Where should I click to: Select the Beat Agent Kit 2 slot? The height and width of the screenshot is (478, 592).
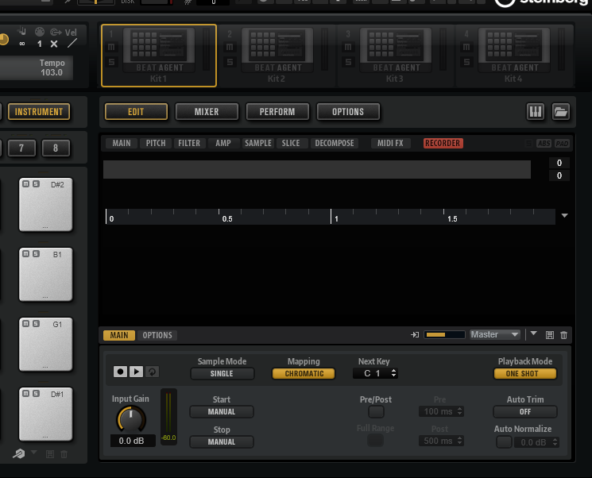(277, 55)
